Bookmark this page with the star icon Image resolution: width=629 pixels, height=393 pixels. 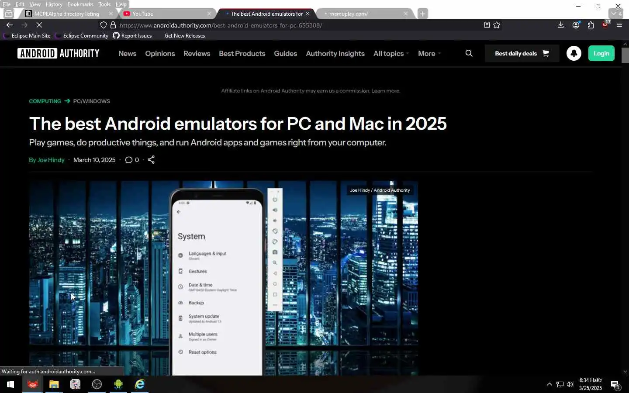coord(497,25)
